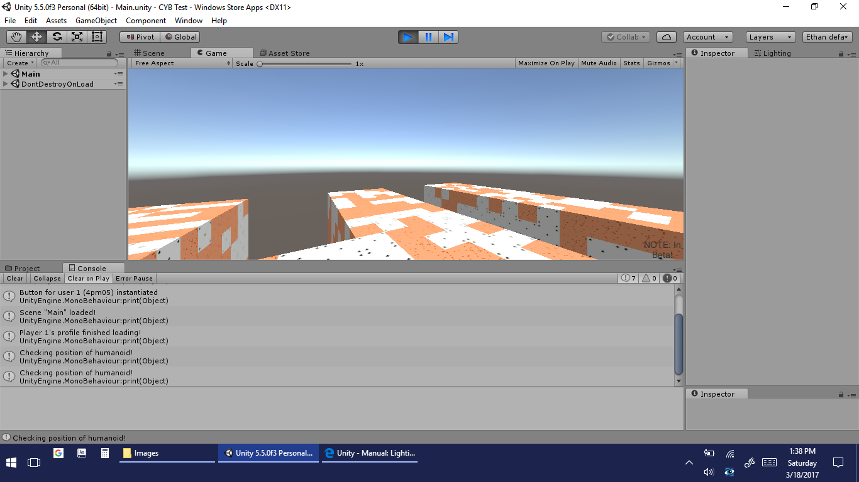
Task: Select the Move tool
Action: click(x=36, y=37)
